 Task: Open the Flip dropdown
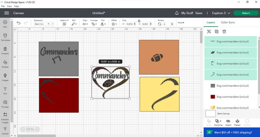coord(103,24)
